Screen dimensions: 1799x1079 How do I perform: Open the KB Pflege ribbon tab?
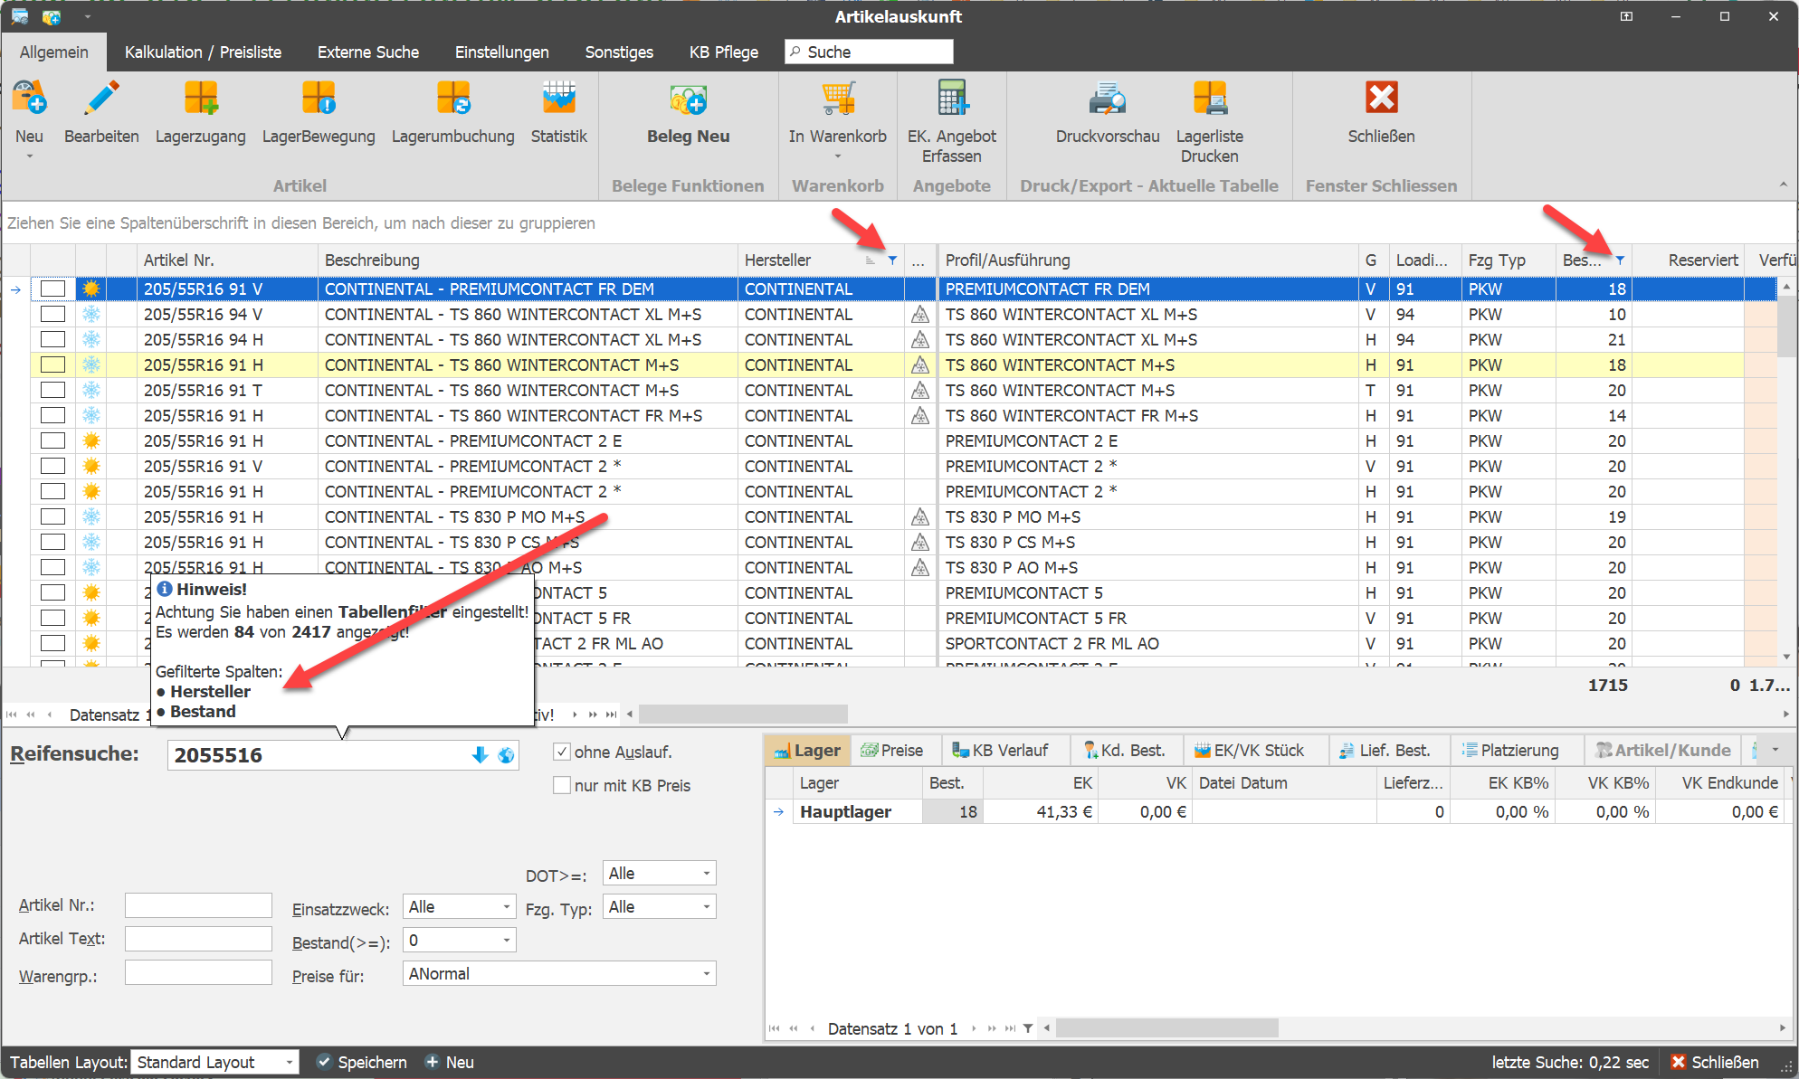pos(724,52)
